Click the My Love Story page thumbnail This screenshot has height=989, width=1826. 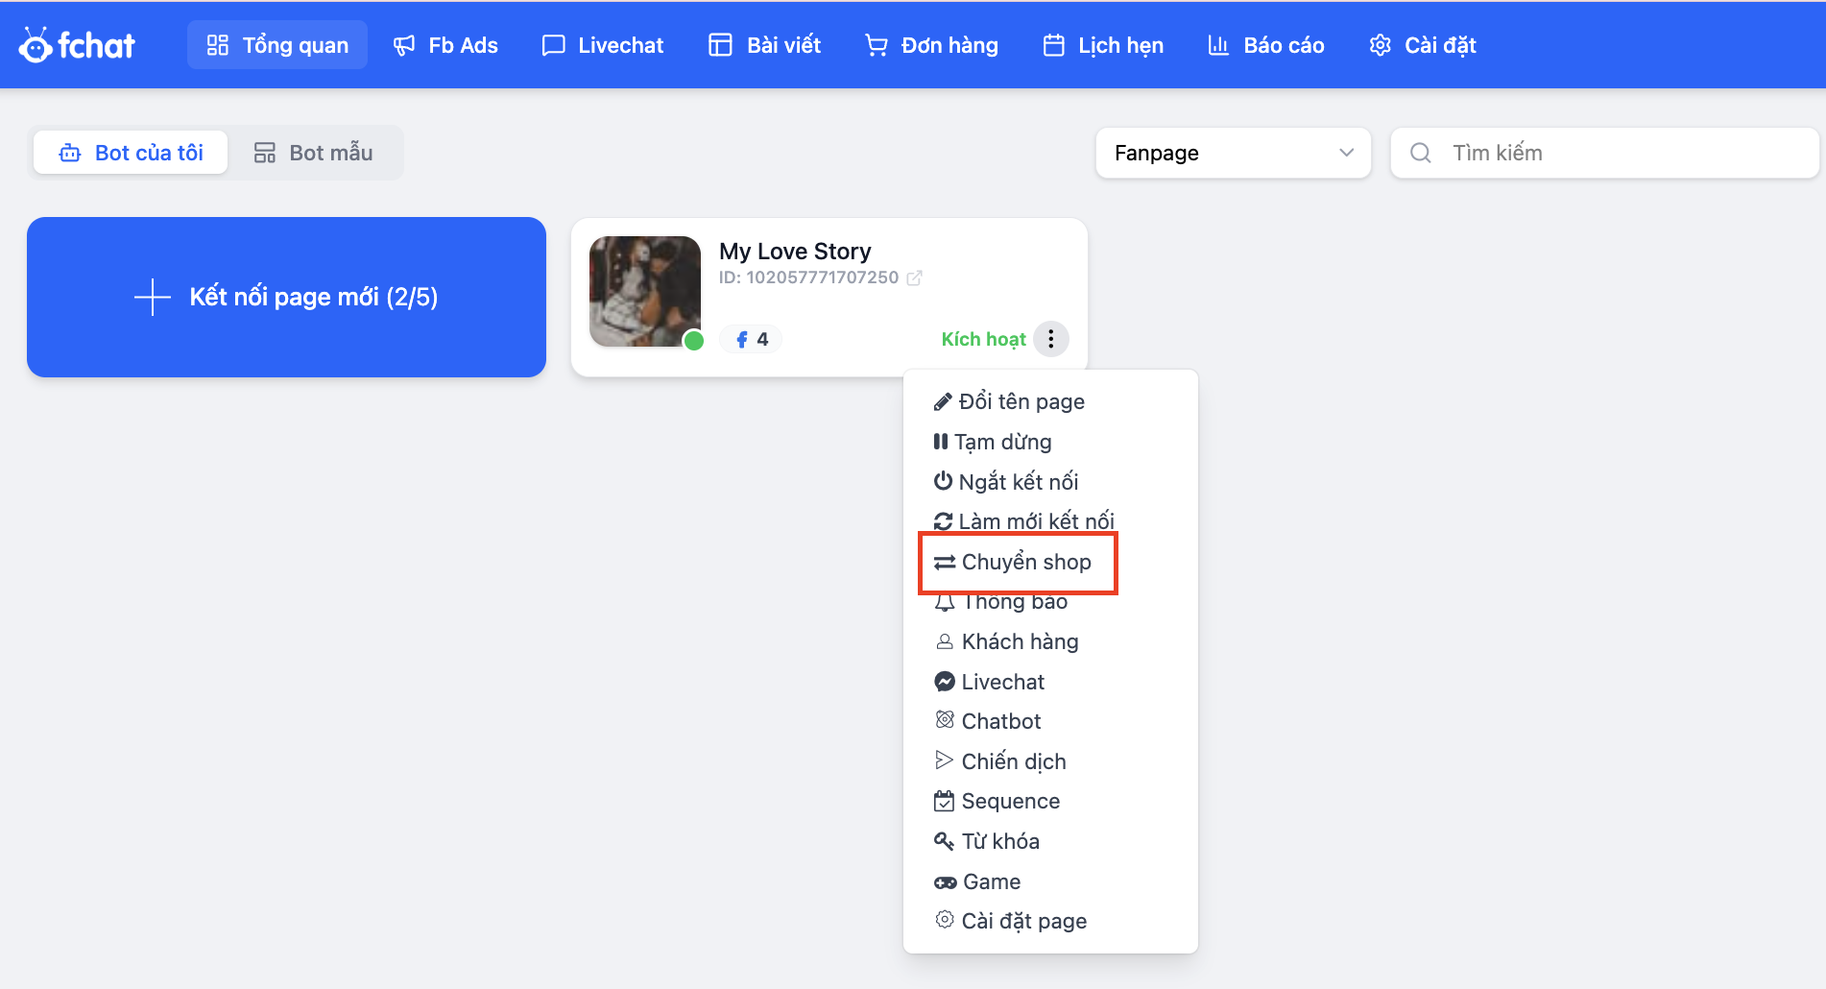click(x=645, y=291)
